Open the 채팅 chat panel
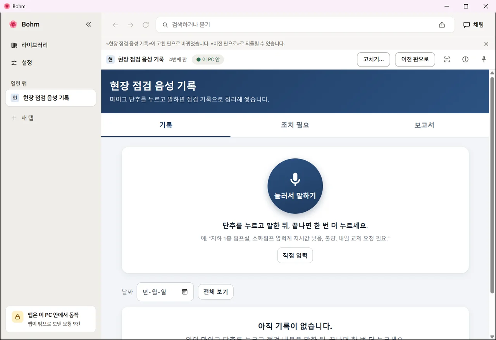Image resolution: width=496 pixels, height=340 pixels. pyautogui.click(x=474, y=25)
